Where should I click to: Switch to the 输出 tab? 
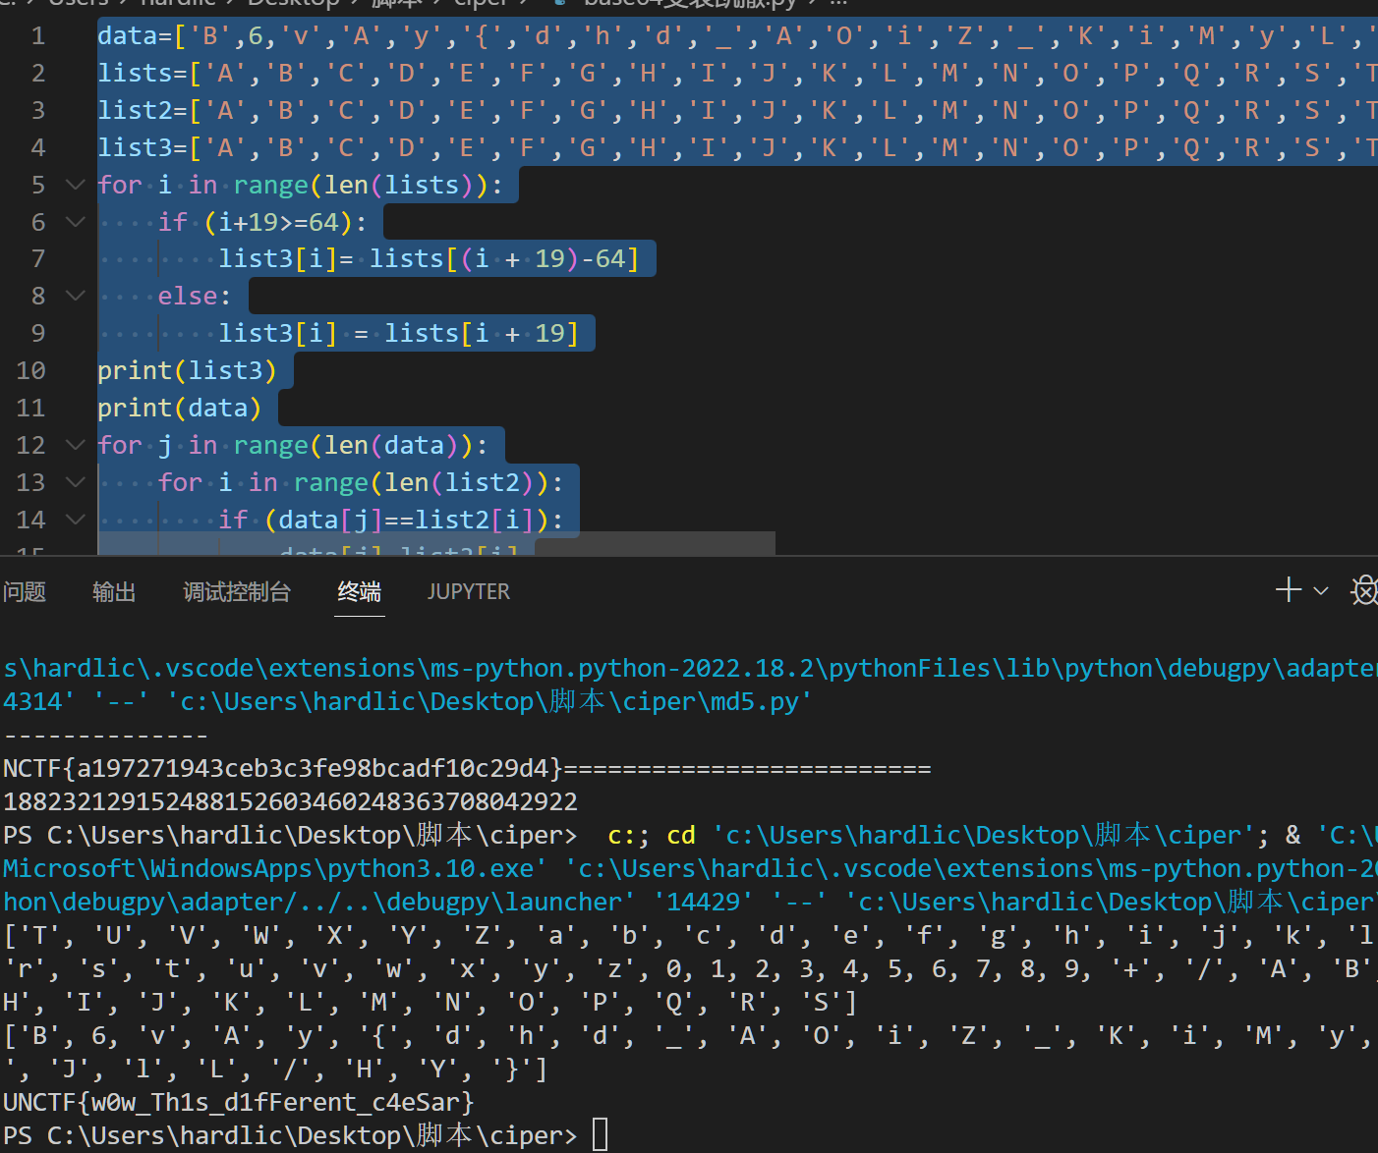[113, 591]
